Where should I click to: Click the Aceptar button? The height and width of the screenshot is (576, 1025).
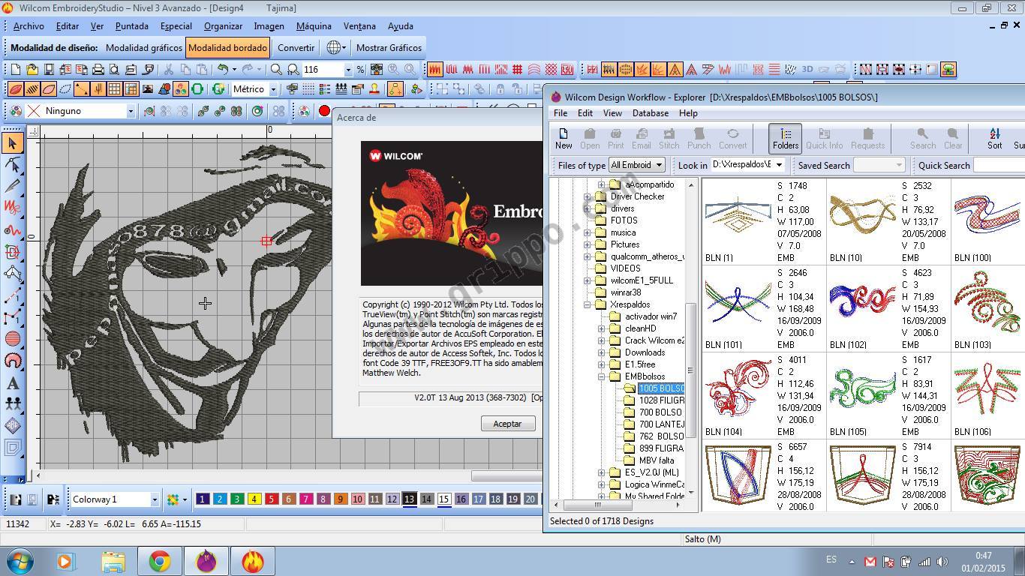507,424
